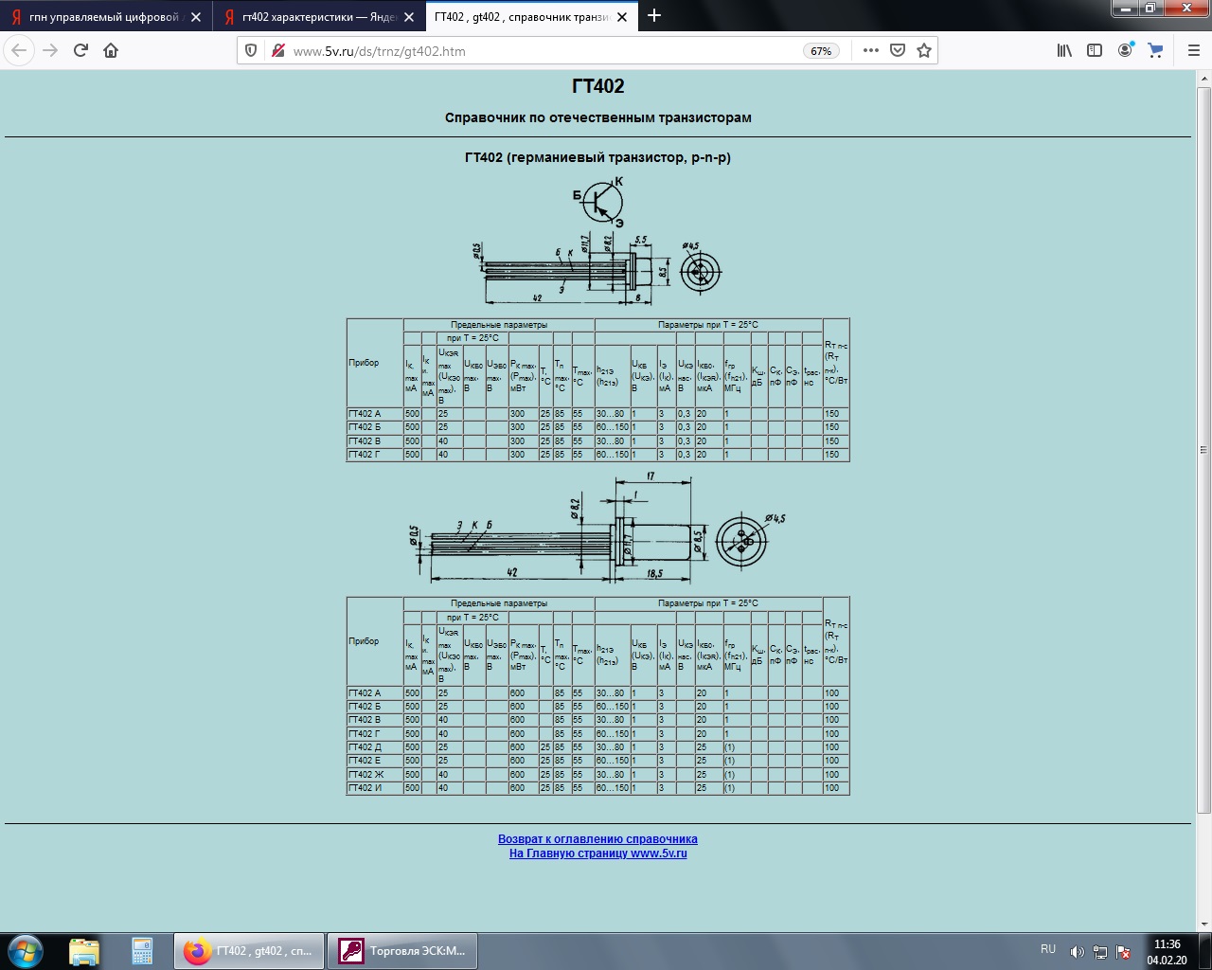Save page to Pocket
Screen dimensions: 1212x970
pos(898,51)
